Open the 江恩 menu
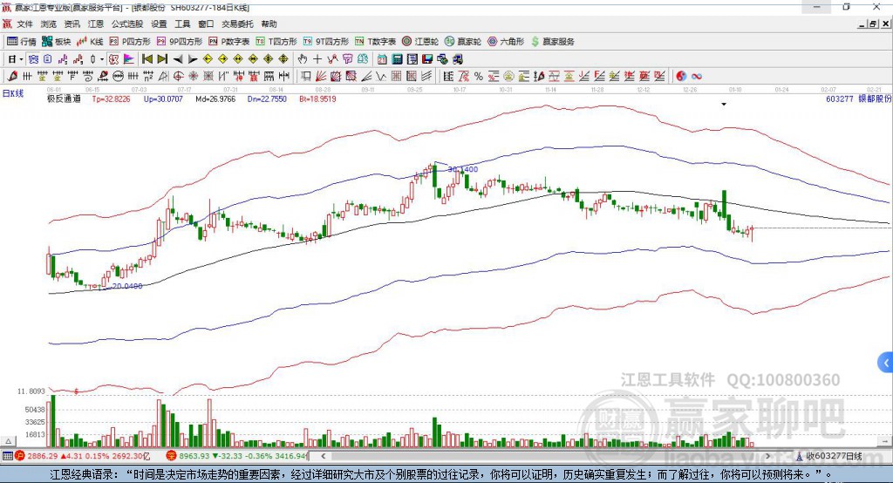Screen dimensions: 893x483 (96, 24)
